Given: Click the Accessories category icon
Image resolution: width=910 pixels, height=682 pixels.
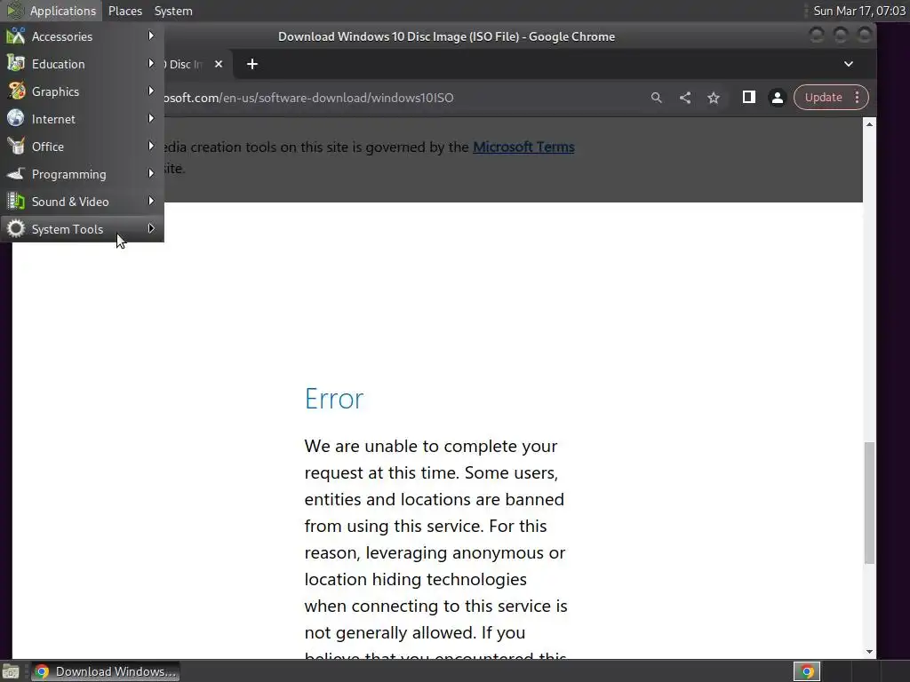Looking at the screenshot, I should click(16, 36).
